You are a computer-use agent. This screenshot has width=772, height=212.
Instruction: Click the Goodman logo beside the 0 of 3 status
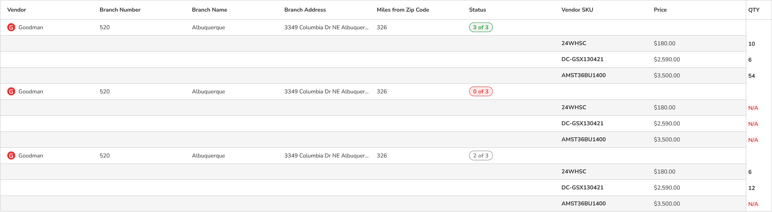[x=11, y=91]
